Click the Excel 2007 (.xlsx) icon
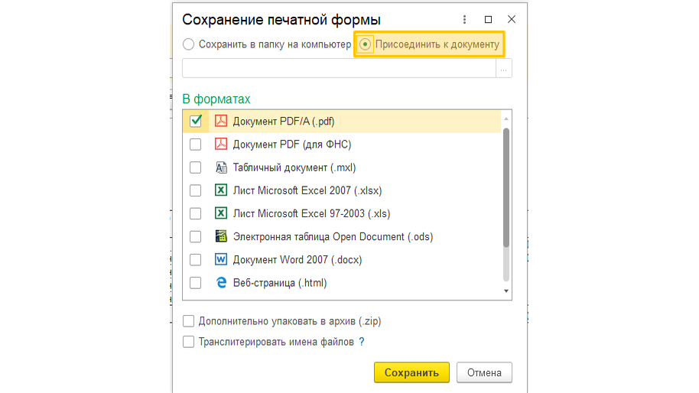This screenshot has width=699, height=393. click(x=221, y=190)
